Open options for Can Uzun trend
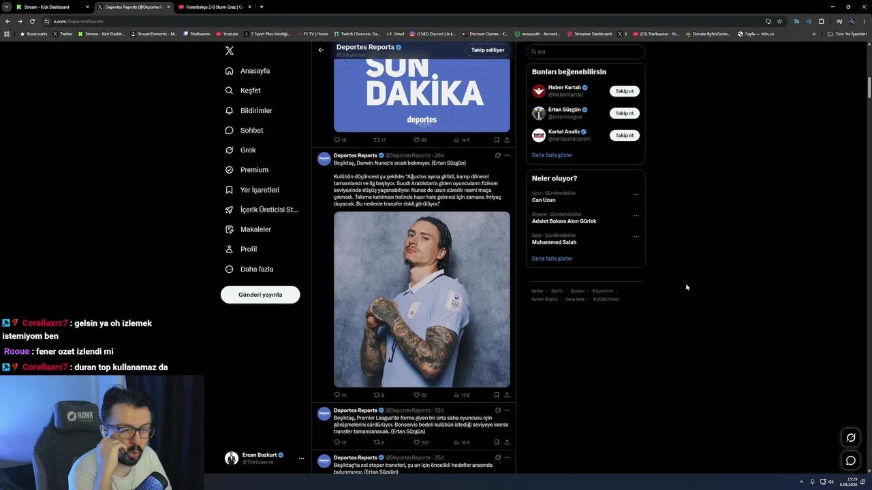 [x=636, y=195]
